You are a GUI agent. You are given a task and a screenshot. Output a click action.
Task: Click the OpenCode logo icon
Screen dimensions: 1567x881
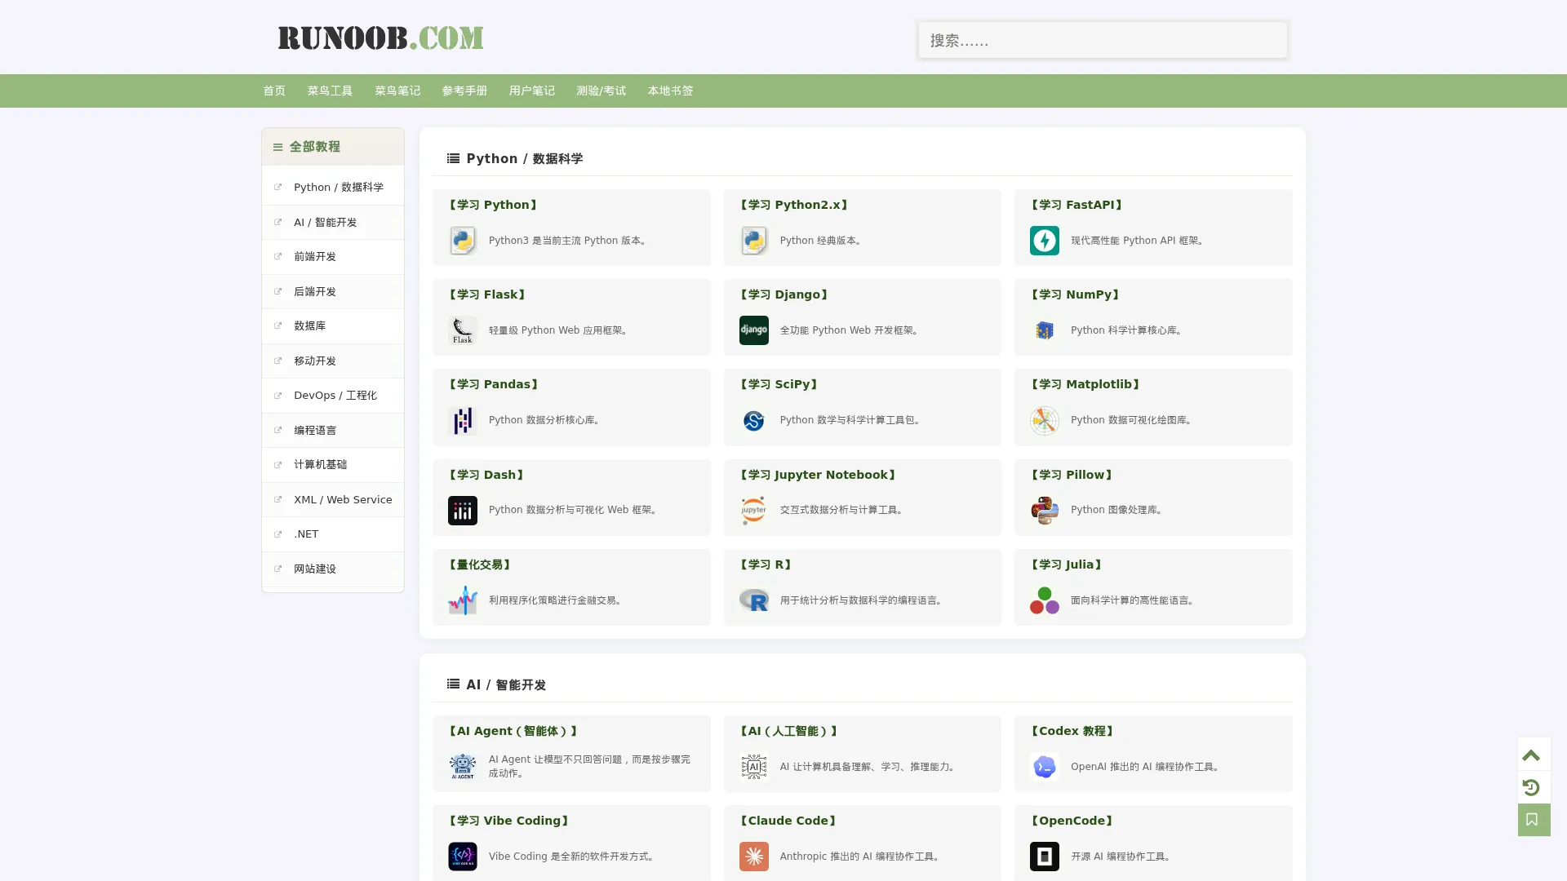tap(1045, 857)
